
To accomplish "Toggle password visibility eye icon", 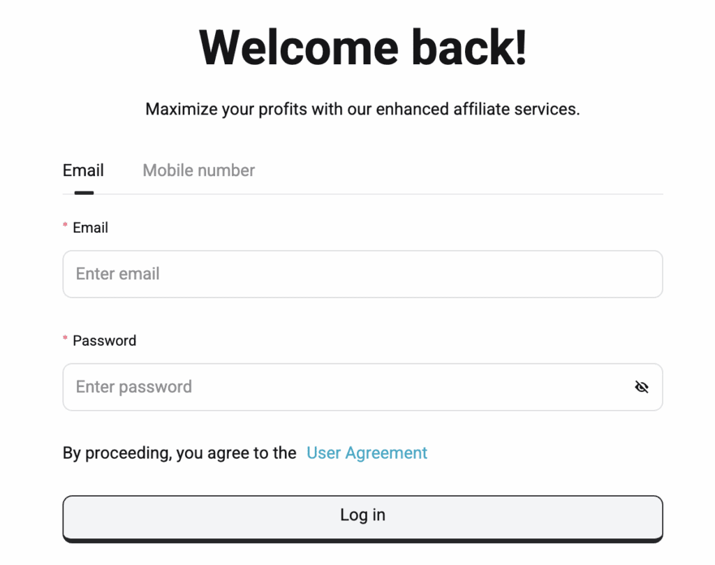I will click(x=642, y=387).
